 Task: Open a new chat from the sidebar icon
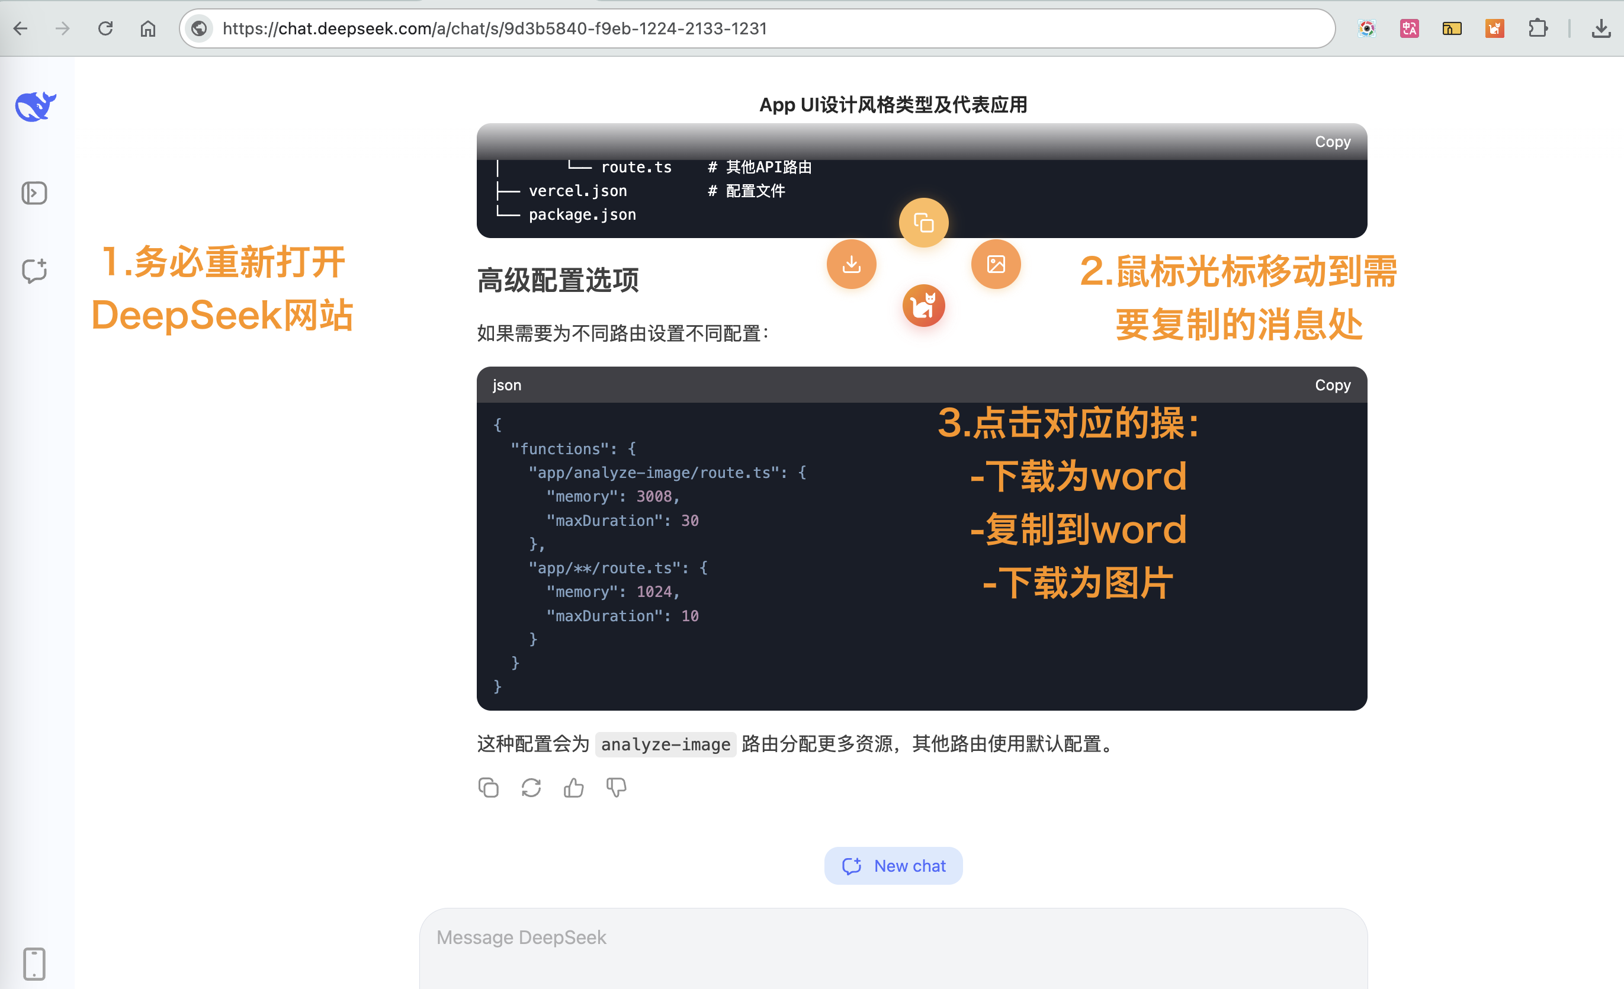pyautogui.click(x=34, y=270)
